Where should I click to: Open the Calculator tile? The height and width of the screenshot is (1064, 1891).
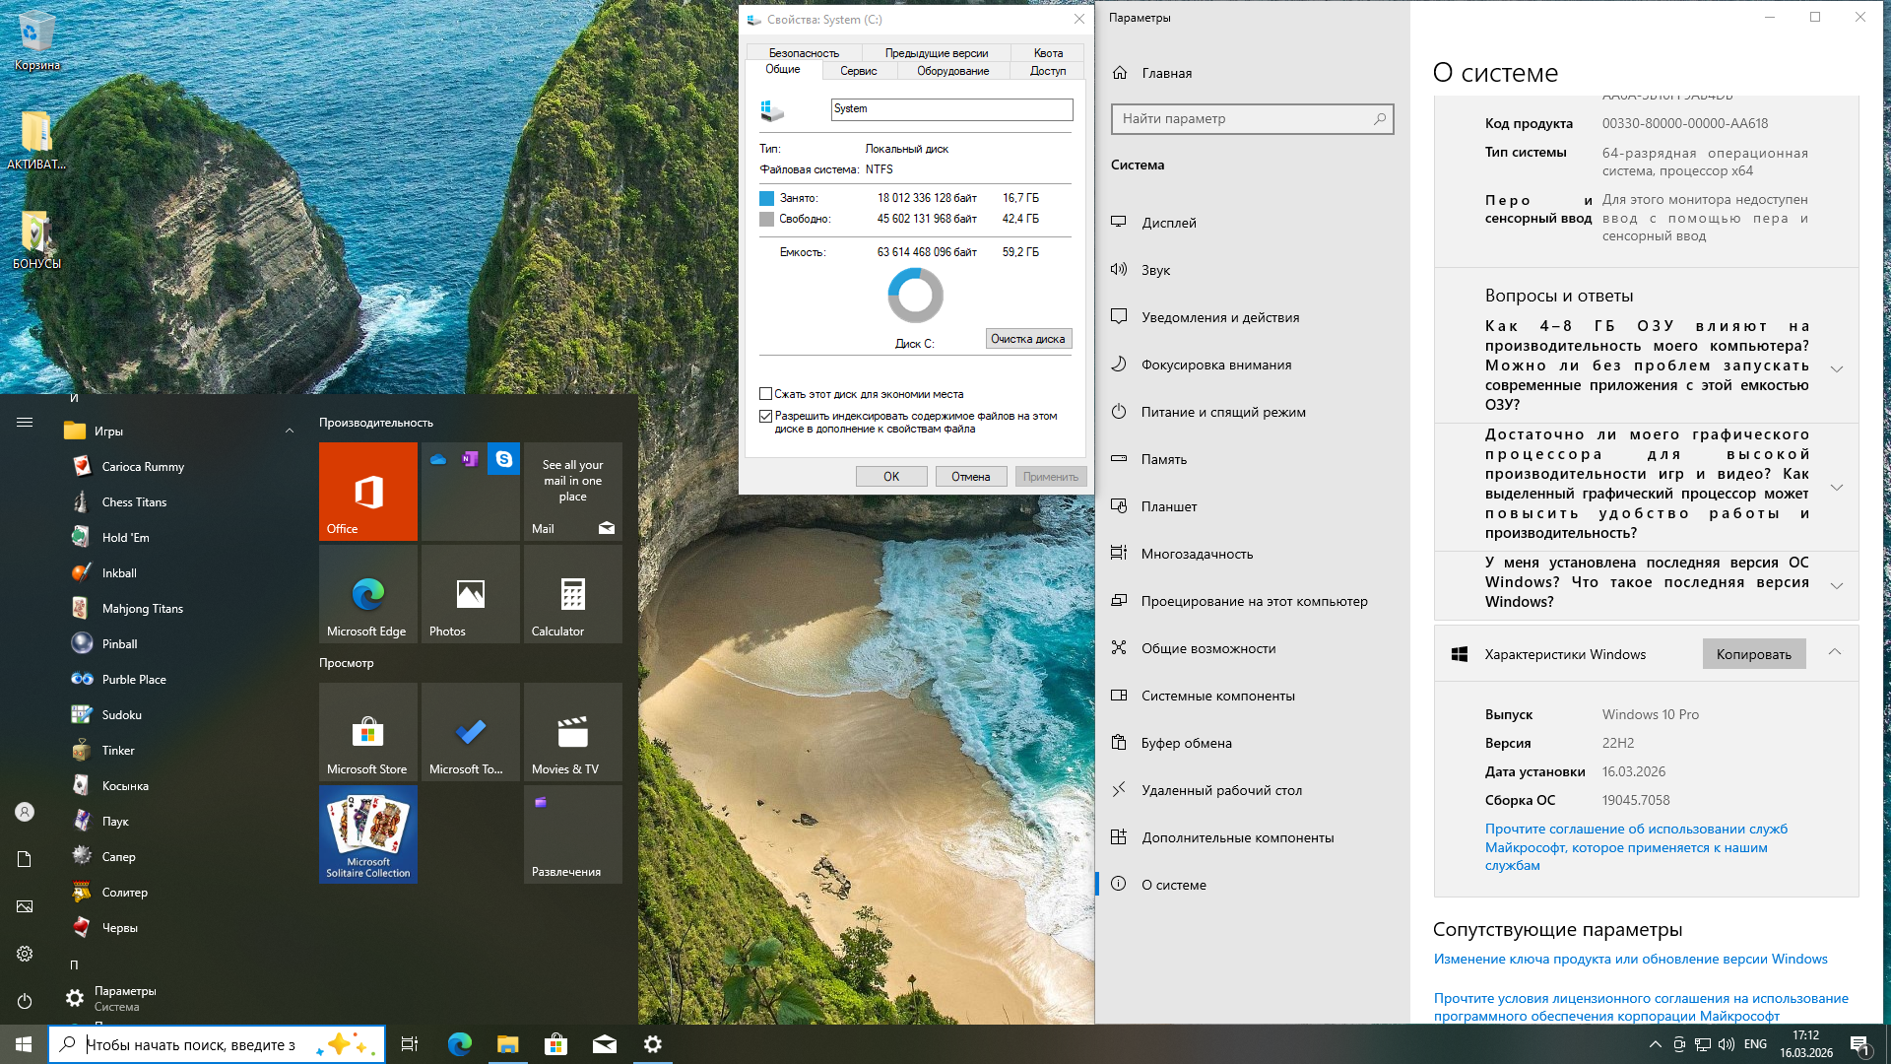(x=572, y=594)
